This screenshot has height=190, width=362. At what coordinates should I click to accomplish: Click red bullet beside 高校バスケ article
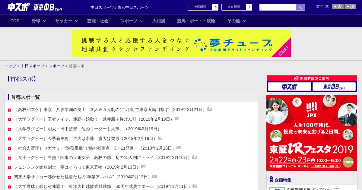[x=9, y=110]
